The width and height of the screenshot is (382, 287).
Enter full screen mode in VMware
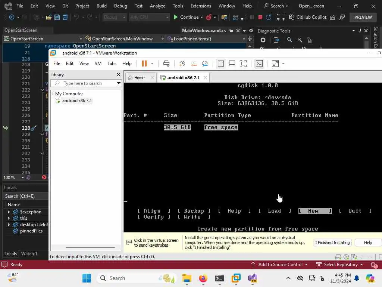[x=243, y=64]
